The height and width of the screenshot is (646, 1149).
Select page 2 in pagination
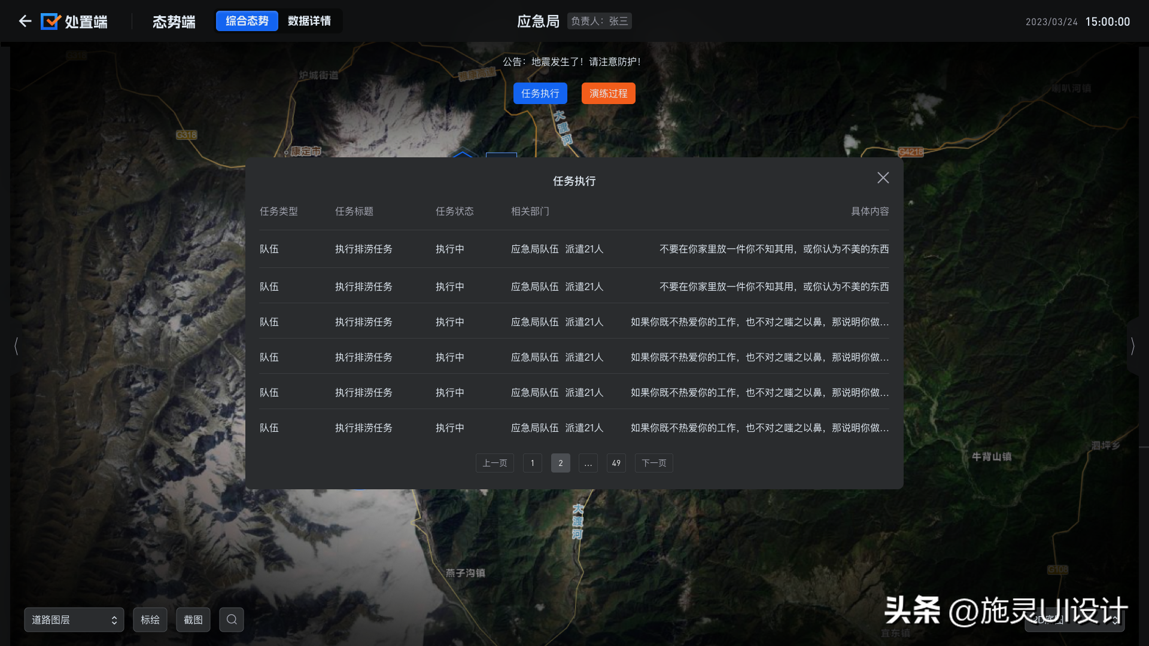coord(561,463)
